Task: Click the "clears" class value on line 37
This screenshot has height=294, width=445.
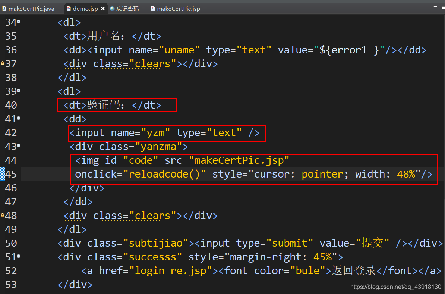Action: 153,64
